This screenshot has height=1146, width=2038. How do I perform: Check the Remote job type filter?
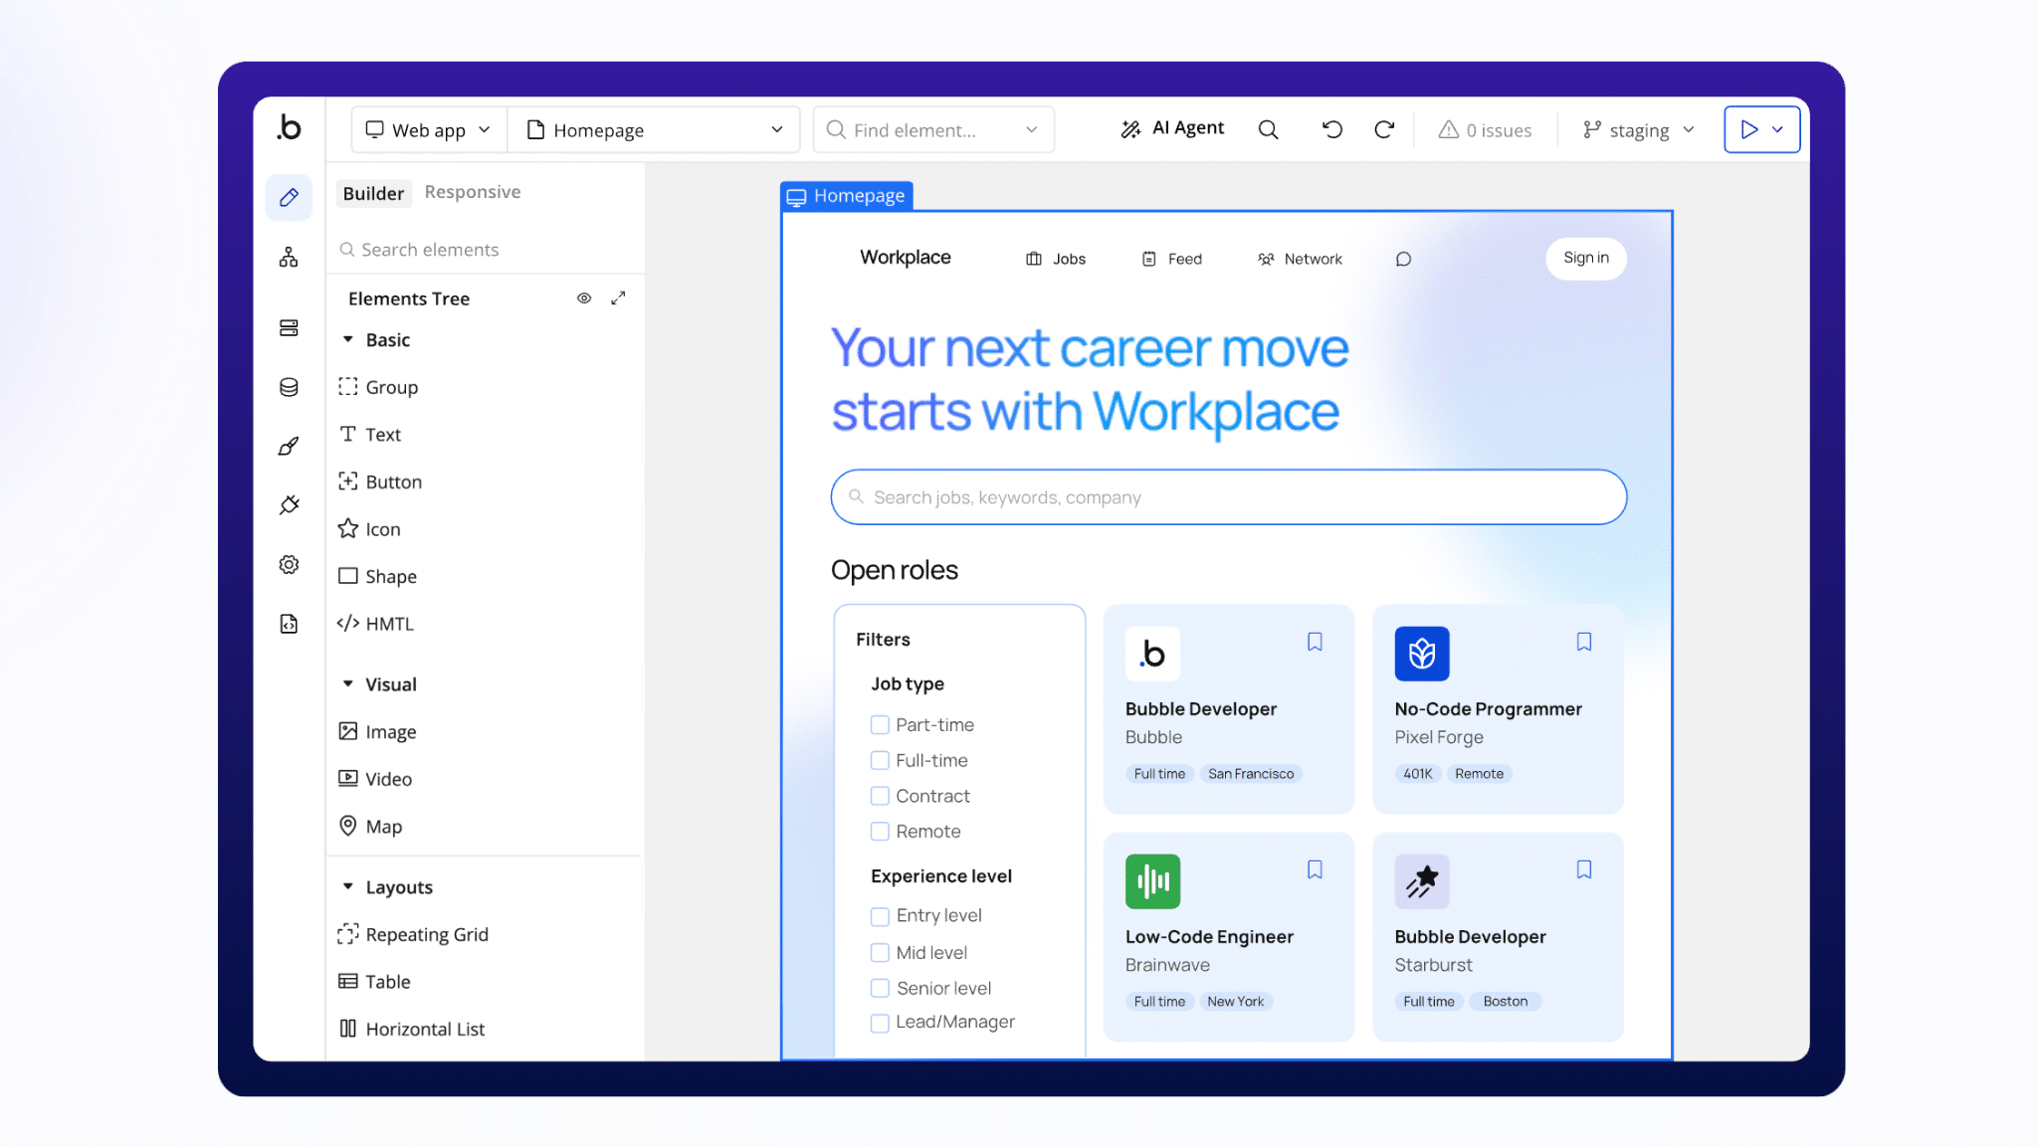[x=880, y=831]
